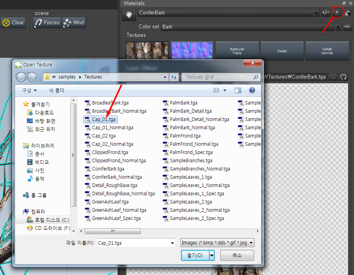The height and width of the screenshot is (275, 354).
Task: Click the hand icon in Materials panel
Action: tap(129, 15)
